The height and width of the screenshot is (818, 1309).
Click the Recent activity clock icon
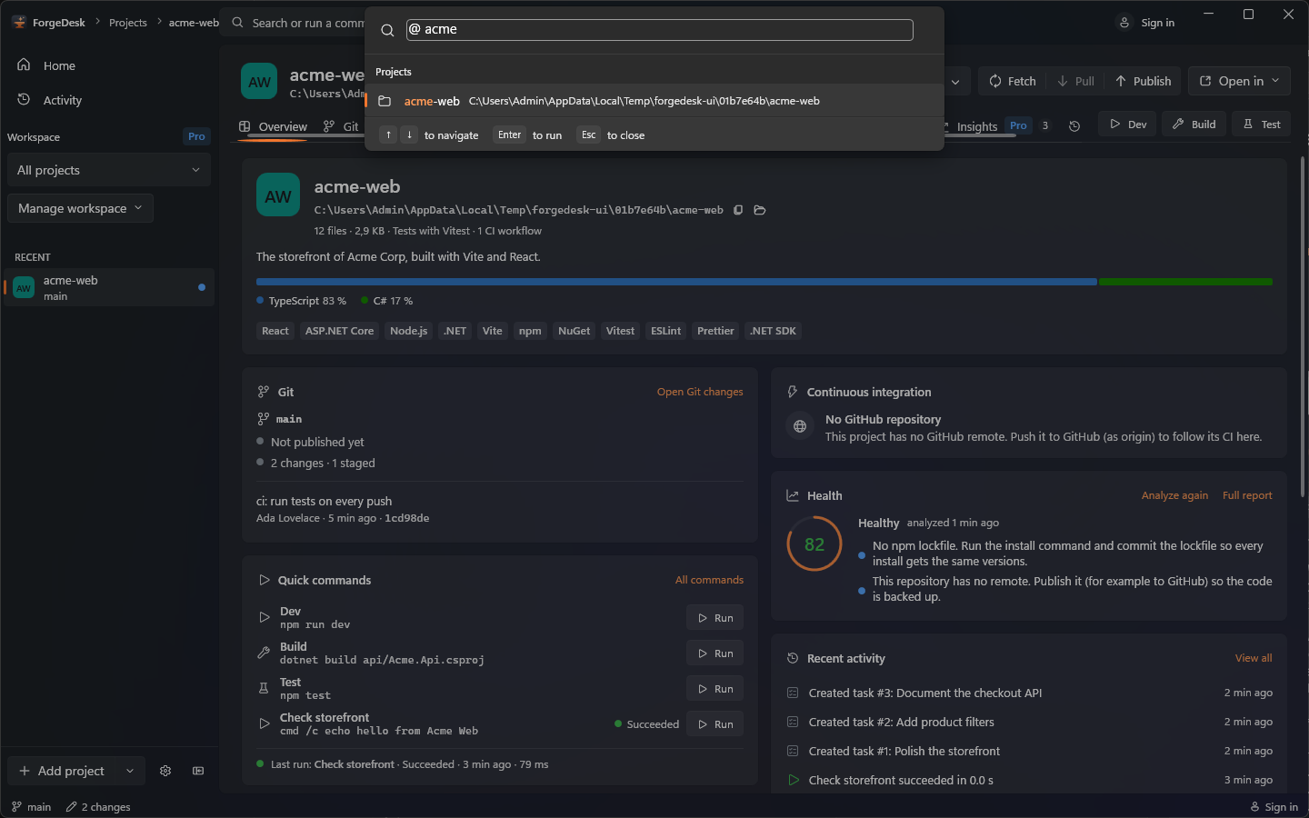pyautogui.click(x=793, y=658)
